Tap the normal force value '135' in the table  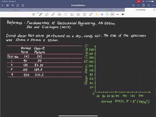point(25,65)
